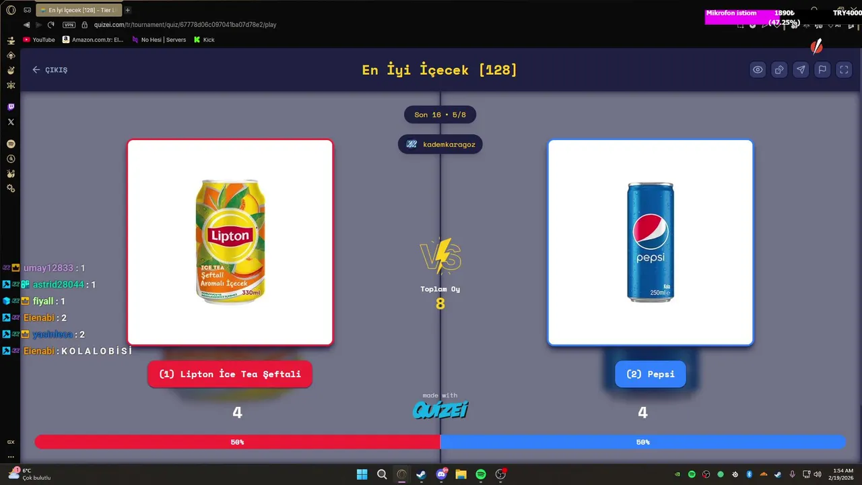
Task: Click the Opera GX taskbar icon
Action: tap(401, 474)
